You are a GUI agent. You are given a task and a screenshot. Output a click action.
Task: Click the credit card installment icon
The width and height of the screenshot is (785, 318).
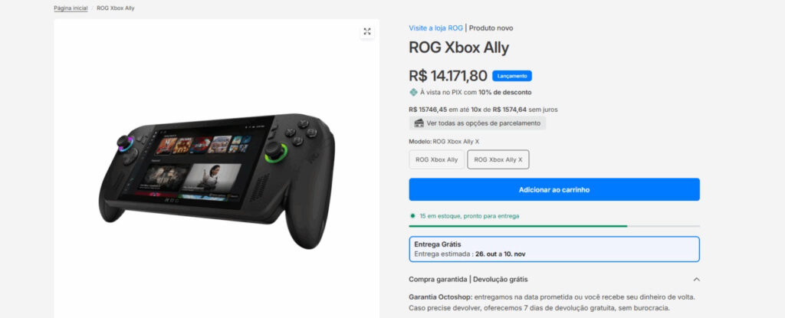pyautogui.click(x=419, y=123)
